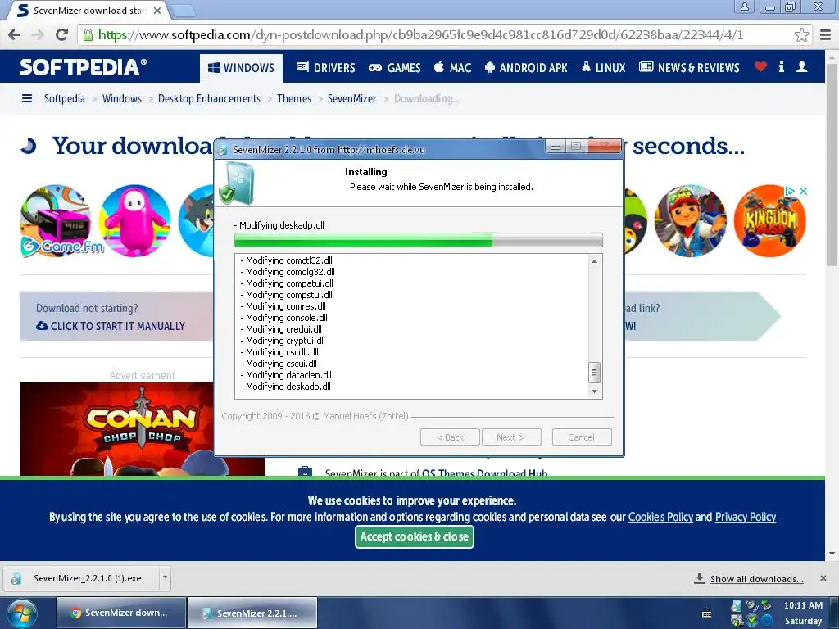Open the Linux section
Image resolution: width=839 pixels, height=629 pixels.
pos(604,67)
